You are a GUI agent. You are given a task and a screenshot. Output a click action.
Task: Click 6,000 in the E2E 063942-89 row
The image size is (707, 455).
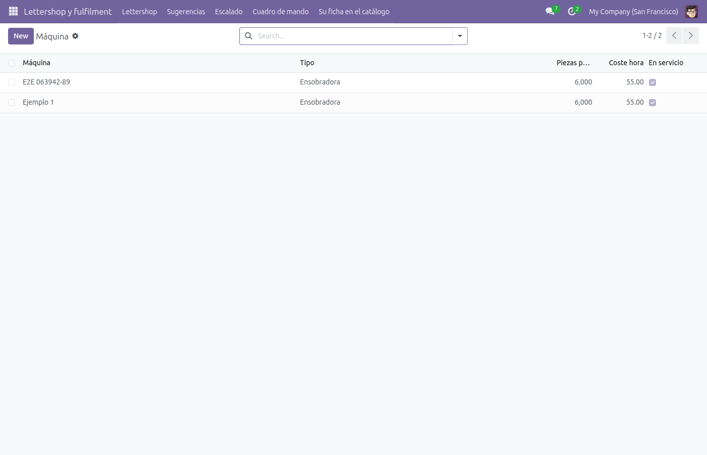point(583,82)
